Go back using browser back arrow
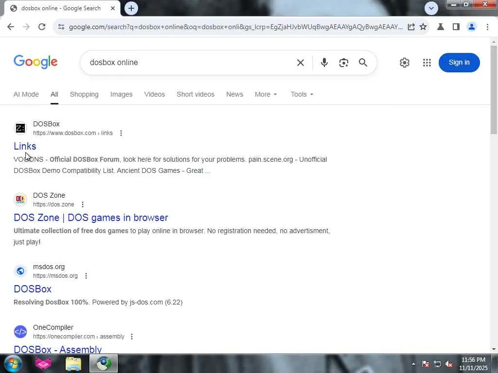This screenshot has height=373, width=498. click(x=11, y=27)
